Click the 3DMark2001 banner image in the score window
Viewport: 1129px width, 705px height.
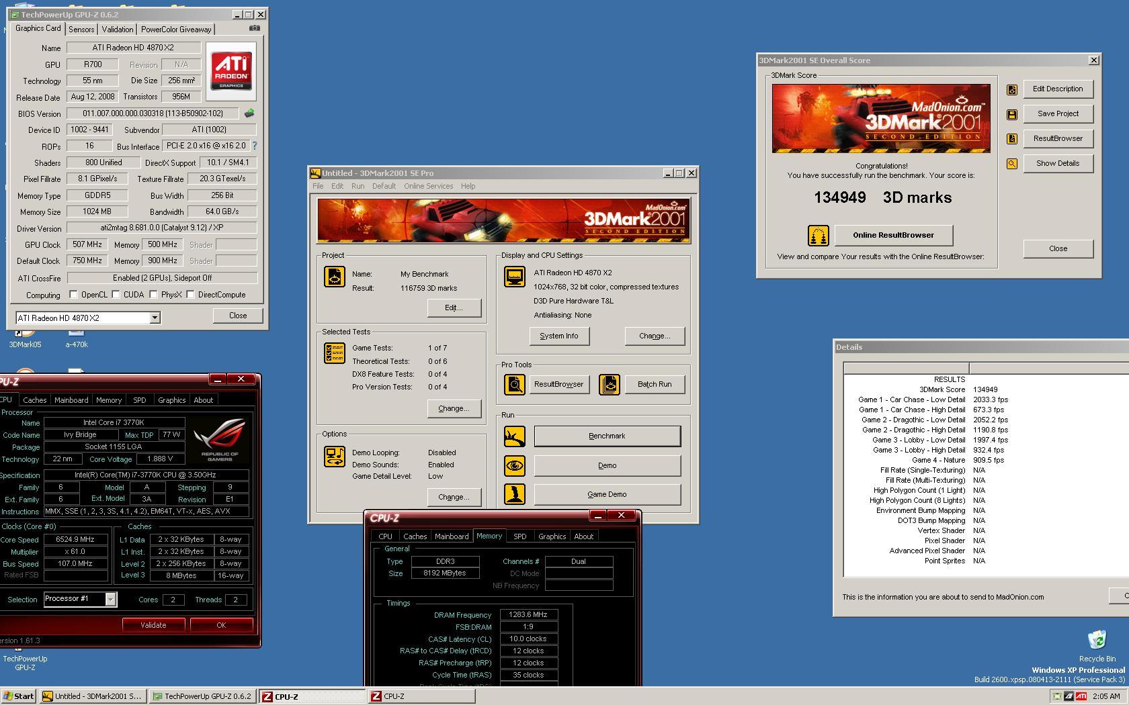click(x=881, y=119)
